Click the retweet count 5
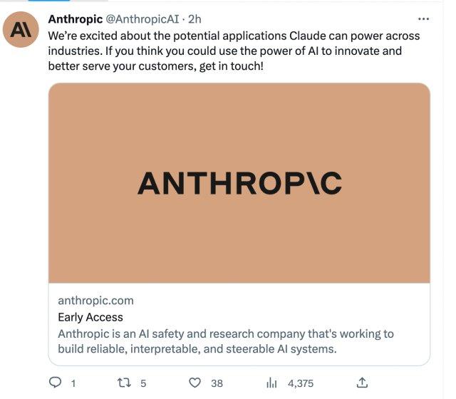 click(x=143, y=383)
